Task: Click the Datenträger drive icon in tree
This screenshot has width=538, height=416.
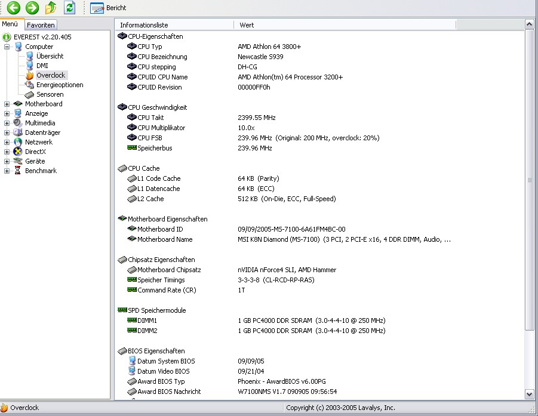Action: [18, 132]
